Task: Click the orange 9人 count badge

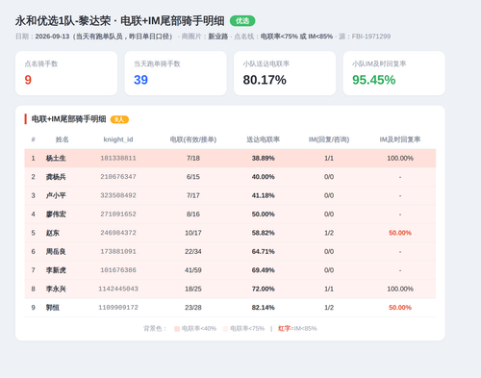Action: (x=119, y=119)
